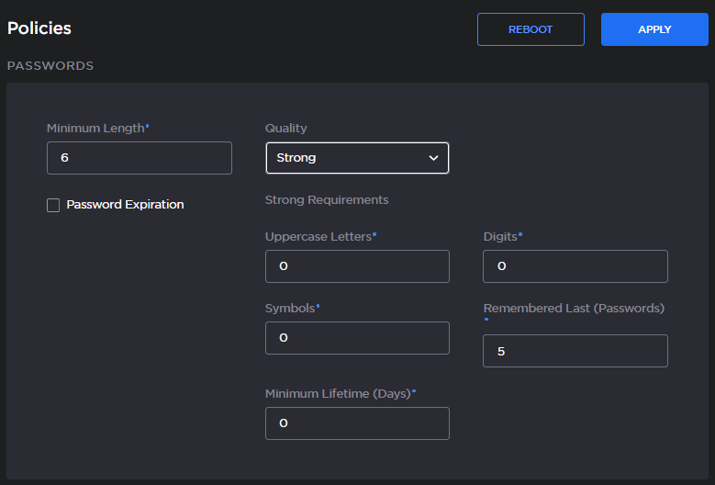Click the Password Expiration label text
This screenshot has width=715, height=485.
(125, 205)
